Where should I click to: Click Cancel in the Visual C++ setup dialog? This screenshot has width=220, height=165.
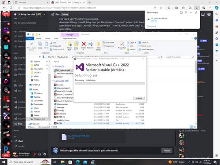[x=139, y=99]
